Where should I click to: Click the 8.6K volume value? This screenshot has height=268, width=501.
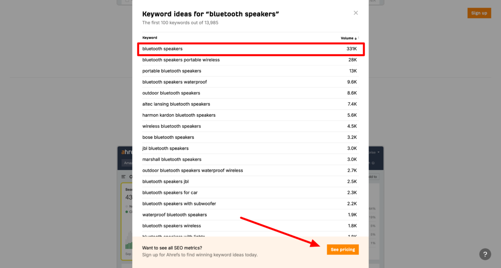coord(352,93)
